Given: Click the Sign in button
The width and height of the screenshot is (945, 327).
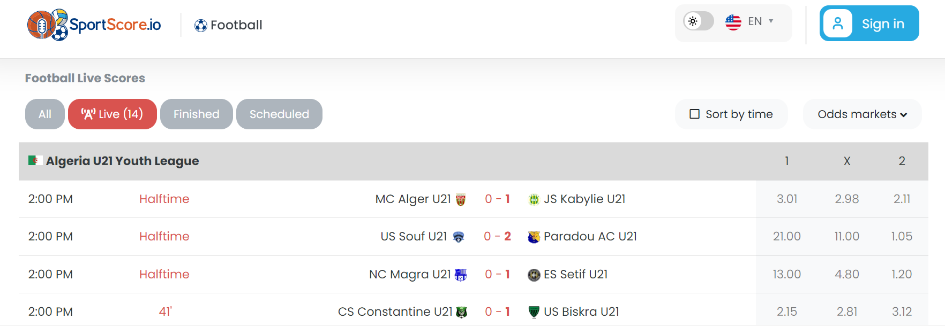Looking at the screenshot, I should pos(869,24).
